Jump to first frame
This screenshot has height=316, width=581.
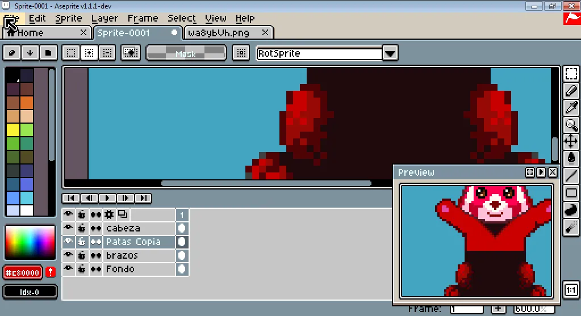tap(71, 198)
